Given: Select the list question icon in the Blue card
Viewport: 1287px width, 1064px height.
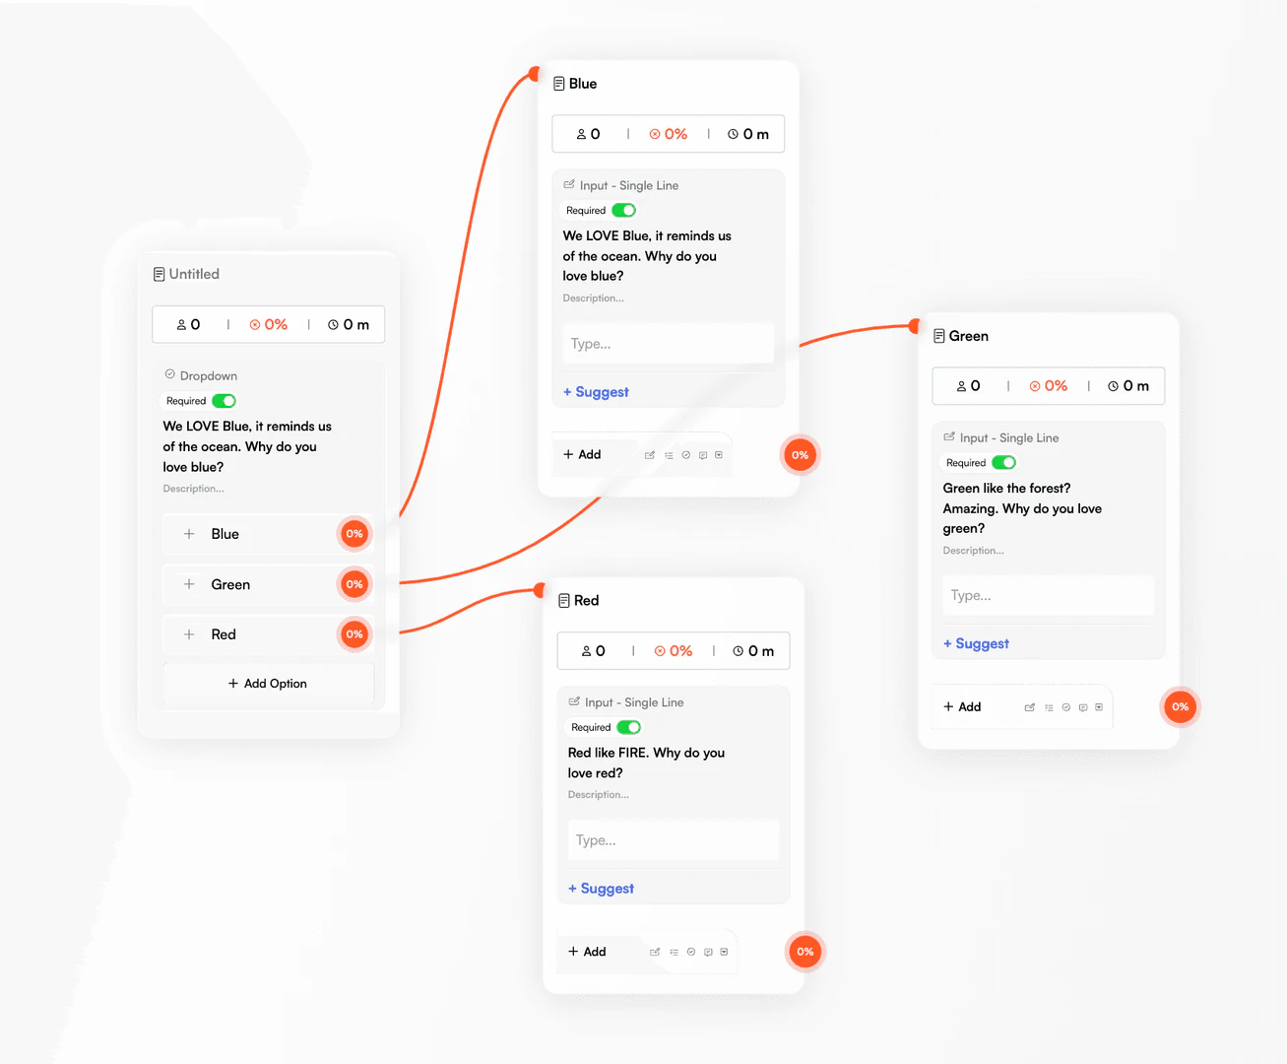Looking at the screenshot, I should (669, 454).
